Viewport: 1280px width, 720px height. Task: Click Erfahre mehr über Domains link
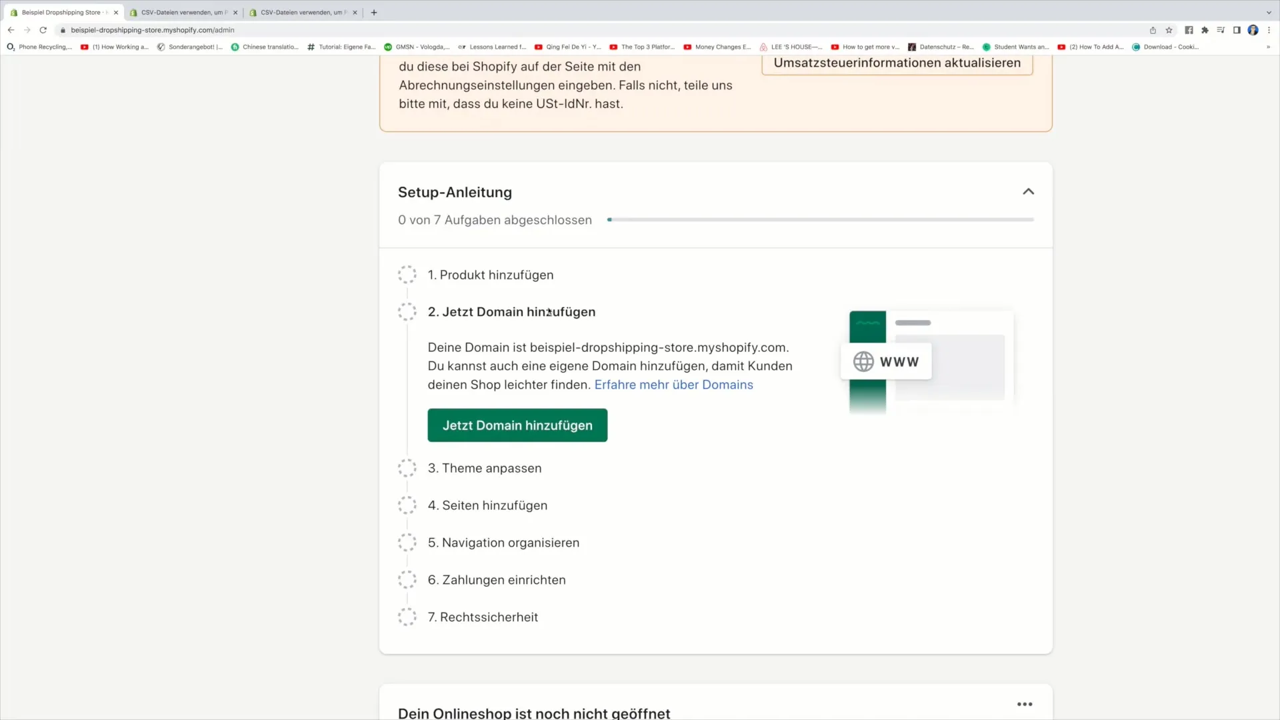tap(673, 385)
